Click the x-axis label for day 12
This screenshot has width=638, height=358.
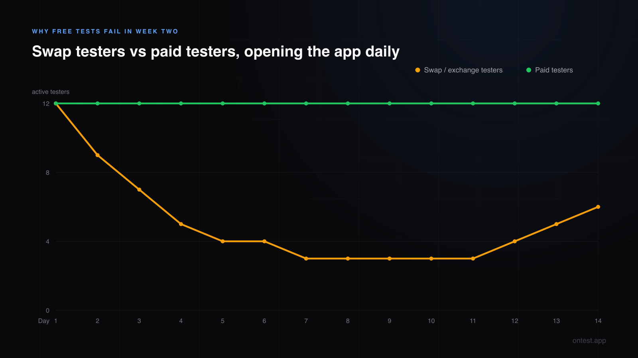pos(515,321)
